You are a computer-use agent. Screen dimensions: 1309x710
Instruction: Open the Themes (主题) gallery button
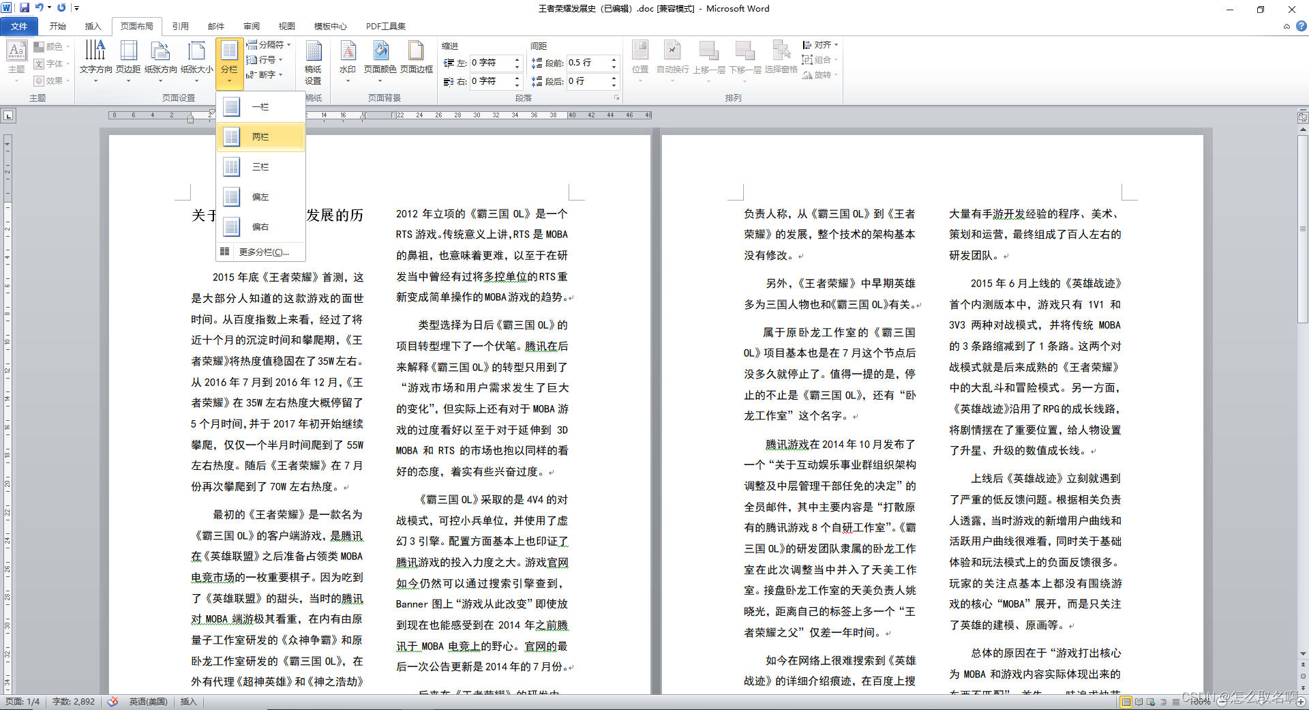point(16,61)
